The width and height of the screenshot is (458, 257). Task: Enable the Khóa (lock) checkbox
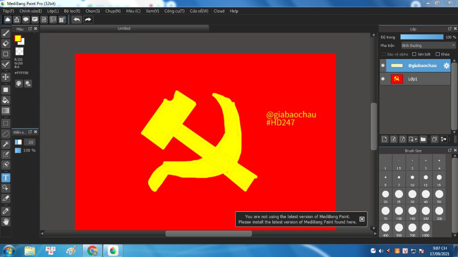point(437,55)
